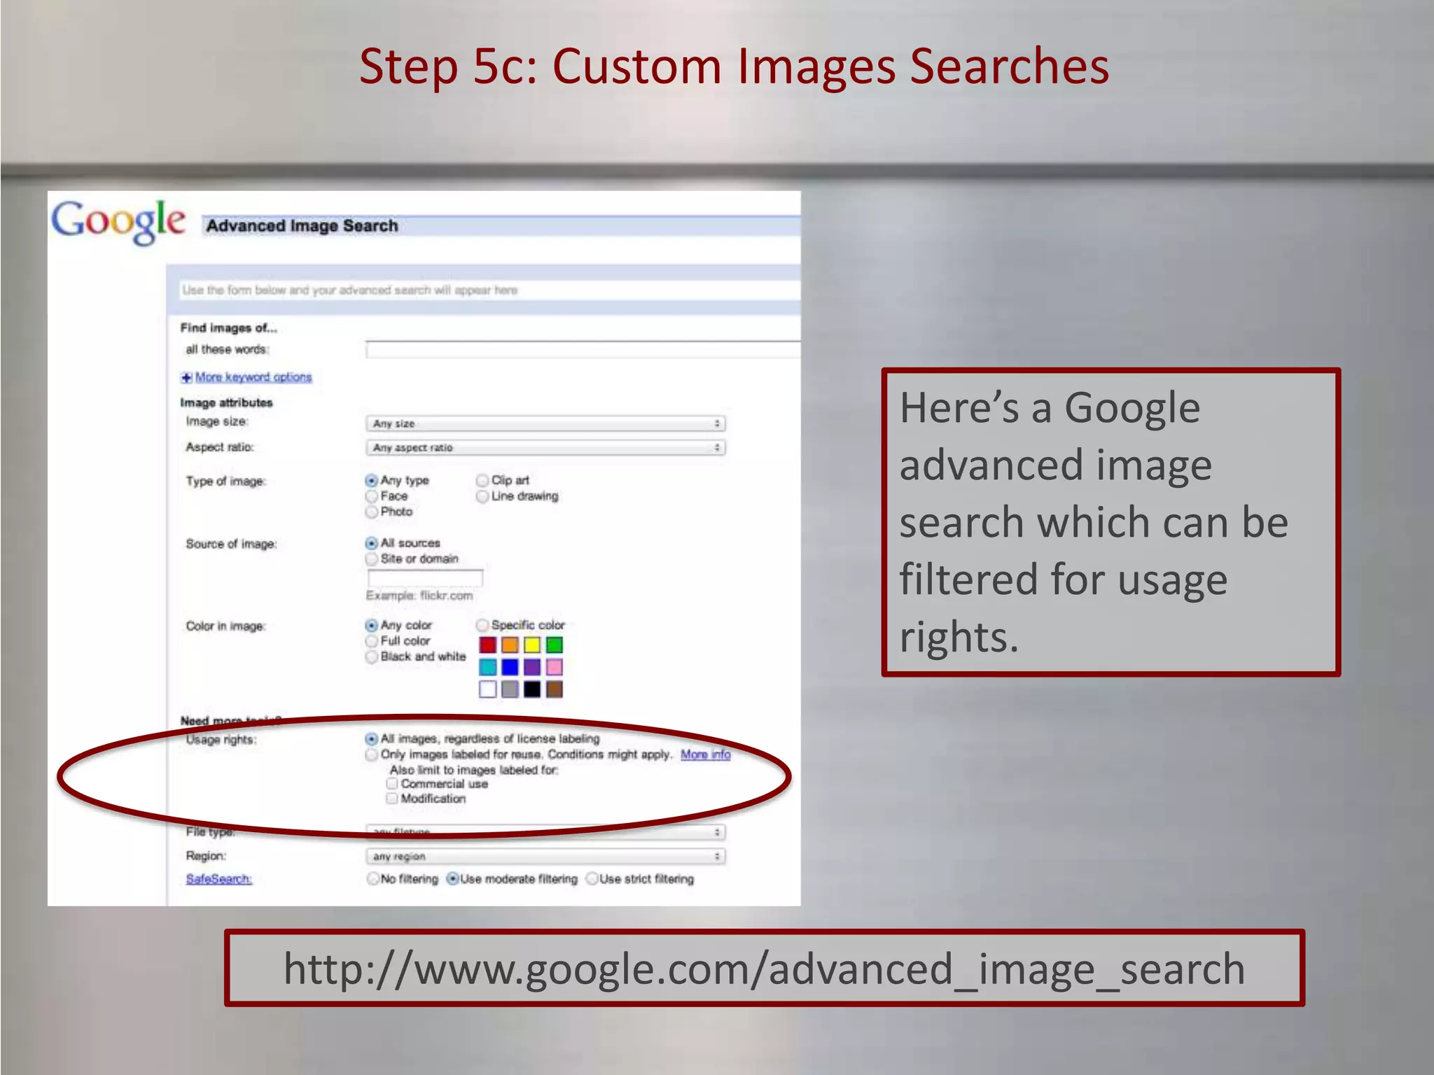Open the any region dropdown

click(545, 856)
